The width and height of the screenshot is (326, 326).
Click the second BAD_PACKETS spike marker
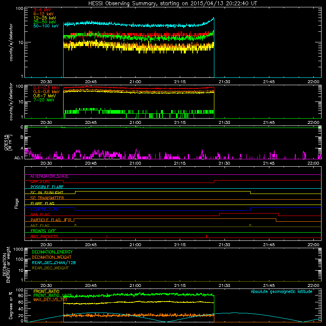coord(207,236)
